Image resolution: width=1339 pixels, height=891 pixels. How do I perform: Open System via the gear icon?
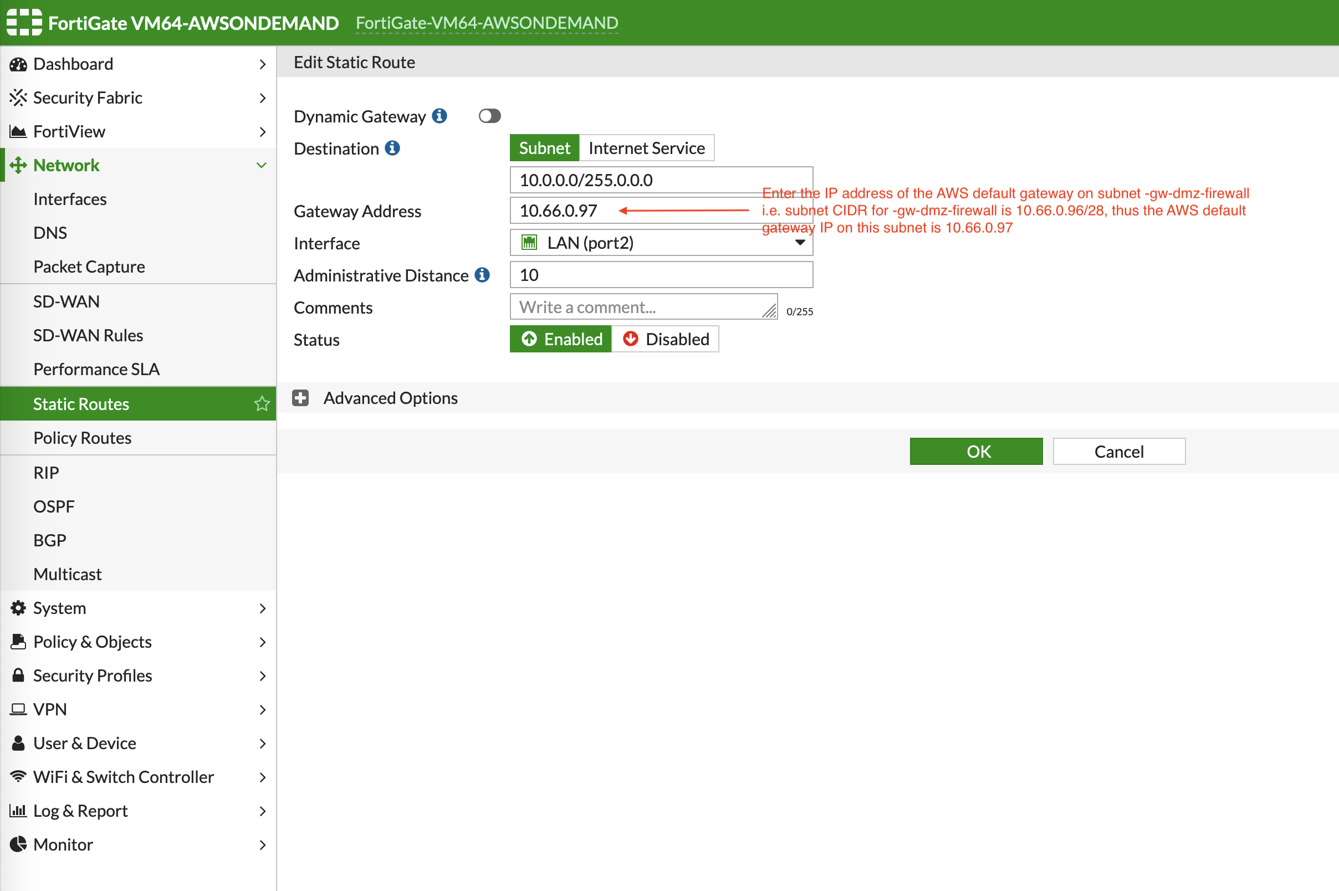click(18, 608)
